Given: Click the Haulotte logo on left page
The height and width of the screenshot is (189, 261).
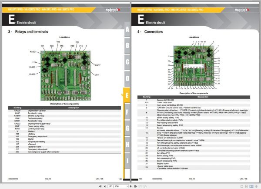Looking at the screenshot, I should pyautogui.click(x=113, y=10).
